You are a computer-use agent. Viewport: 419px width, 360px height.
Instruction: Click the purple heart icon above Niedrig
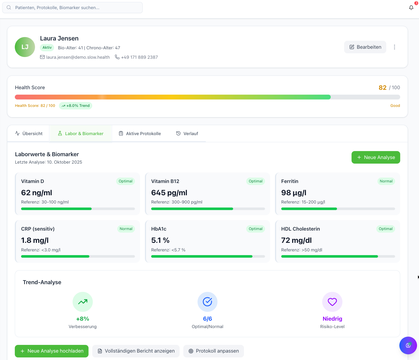tap(332, 302)
